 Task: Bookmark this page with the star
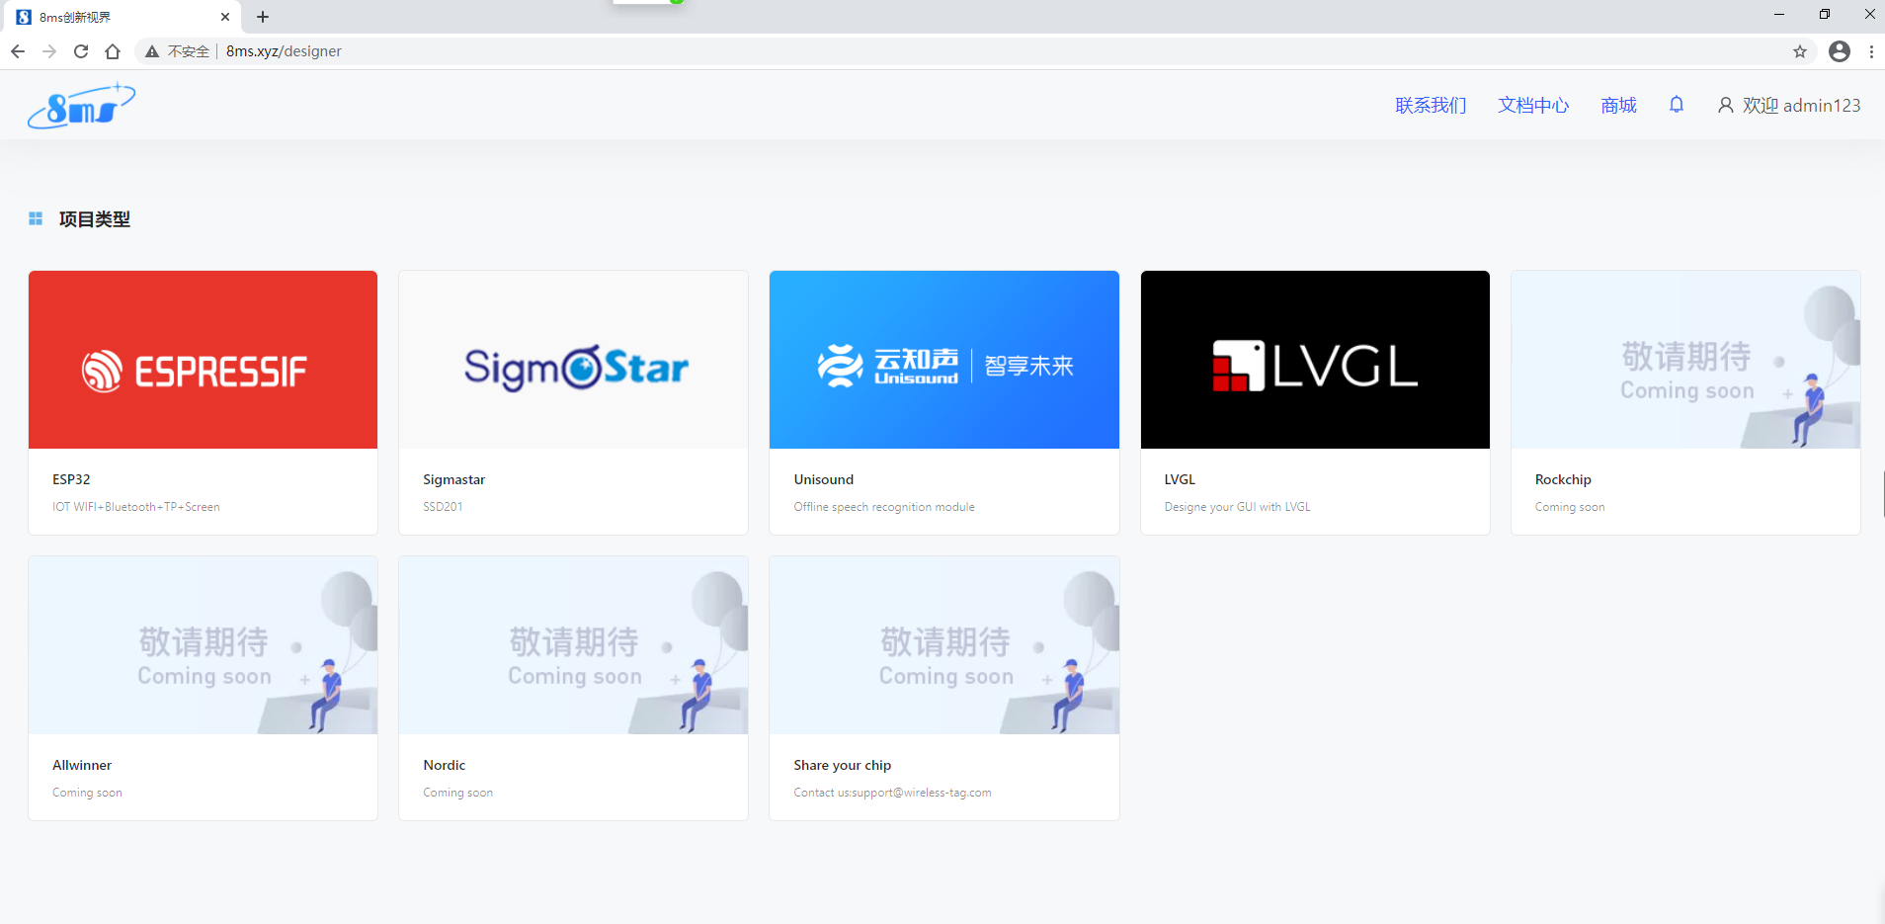pyautogui.click(x=1800, y=51)
